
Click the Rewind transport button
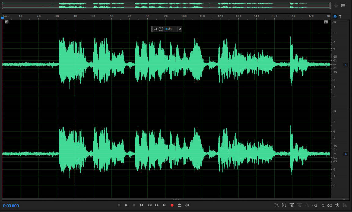tap(149, 205)
